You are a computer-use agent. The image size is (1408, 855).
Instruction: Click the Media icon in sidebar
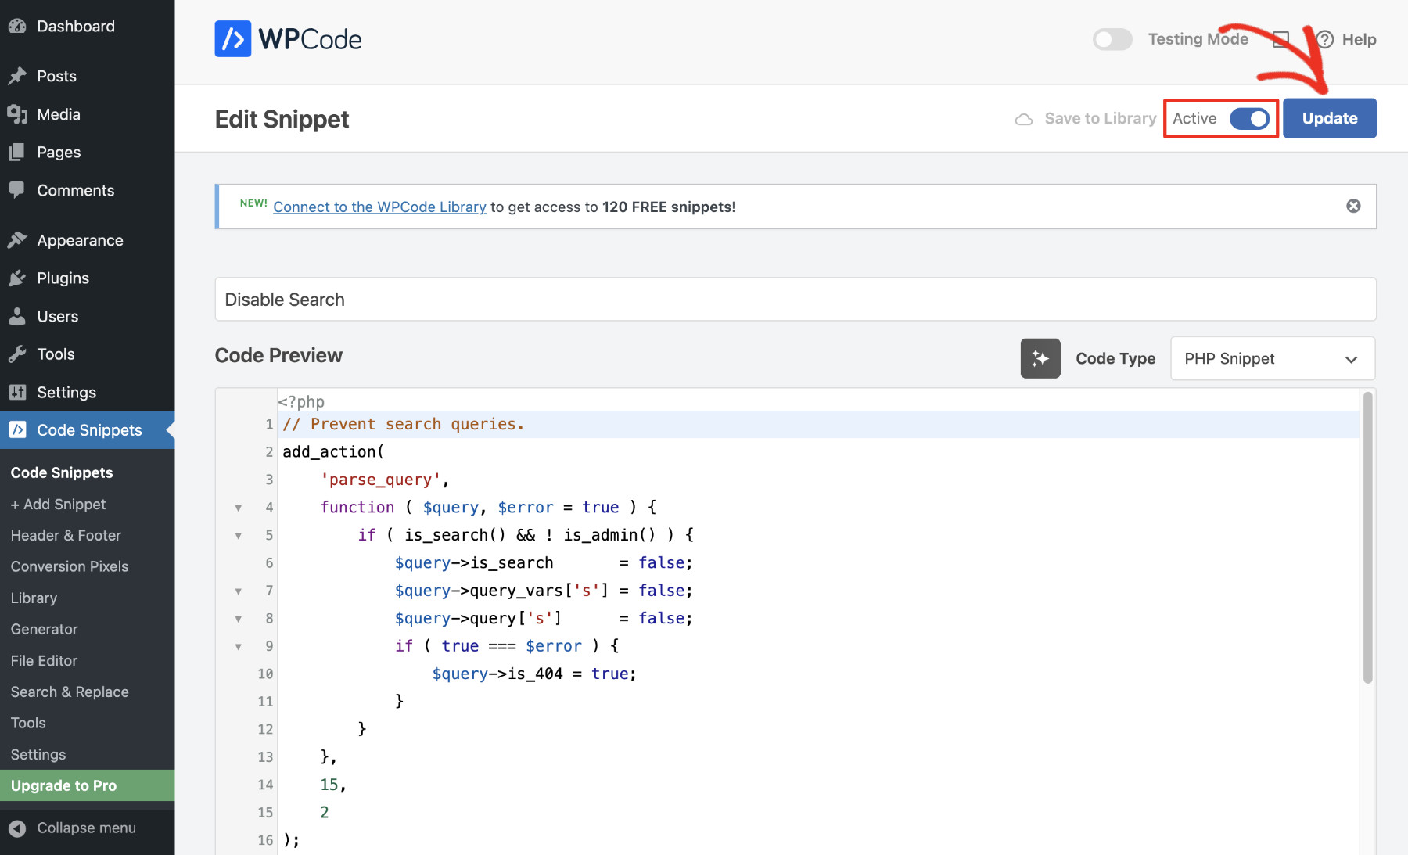tap(17, 114)
